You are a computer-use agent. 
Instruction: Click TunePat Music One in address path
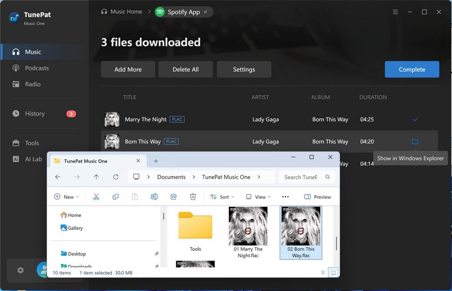point(226,177)
